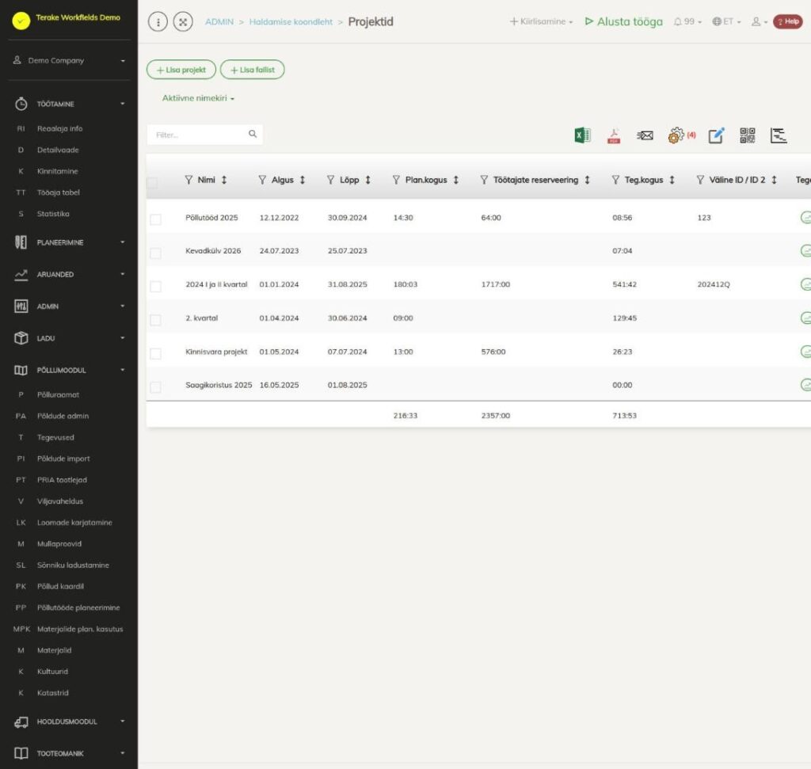This screenshot has height=769, width=811.
Task: Send the list by email icon
Action: click(x=645, y=135)
